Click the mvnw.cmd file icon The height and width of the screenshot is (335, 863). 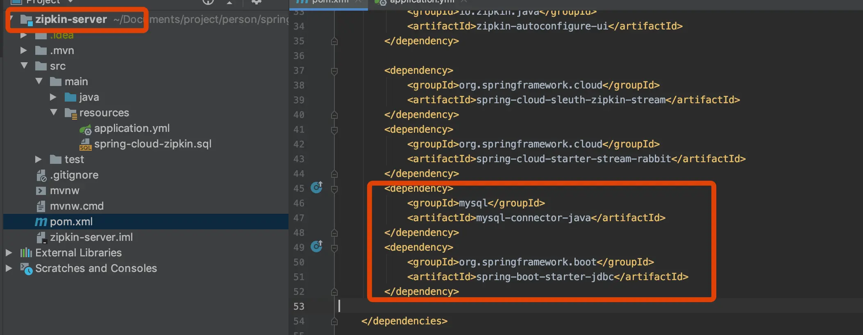tap(41, 206)
